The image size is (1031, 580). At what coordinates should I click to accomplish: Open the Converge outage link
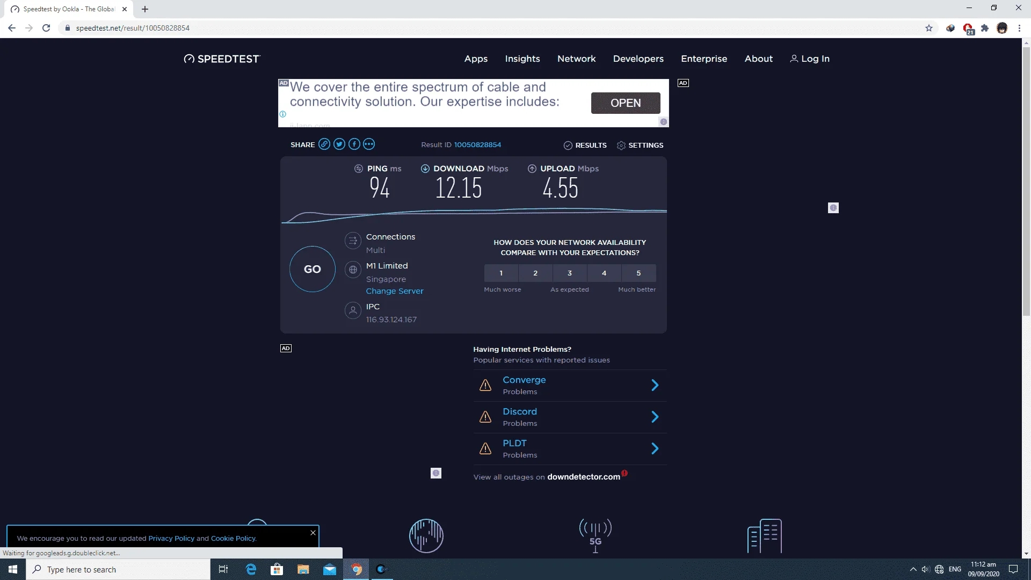(524, 380)
